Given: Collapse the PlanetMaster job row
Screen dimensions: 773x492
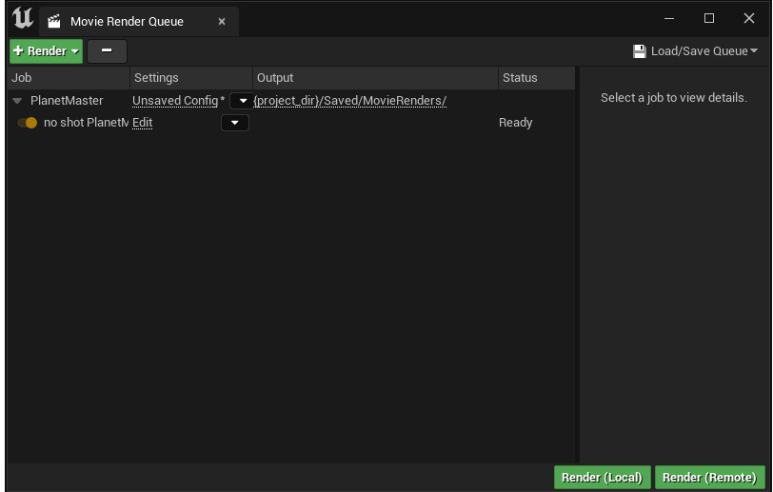Looking at the screenshot, I should pos(17,101).
